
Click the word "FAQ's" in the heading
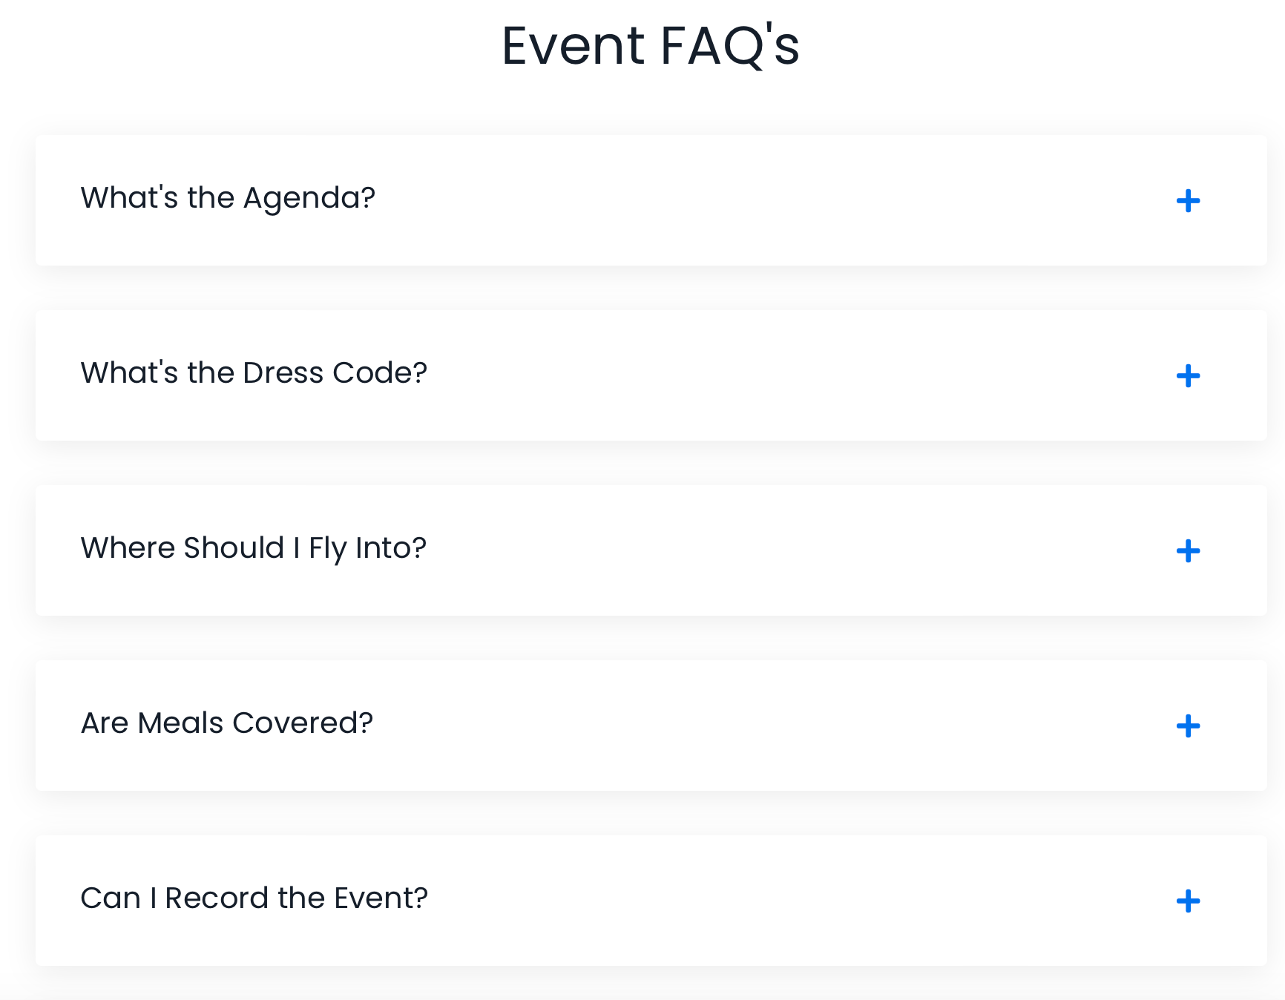point(729,46)
